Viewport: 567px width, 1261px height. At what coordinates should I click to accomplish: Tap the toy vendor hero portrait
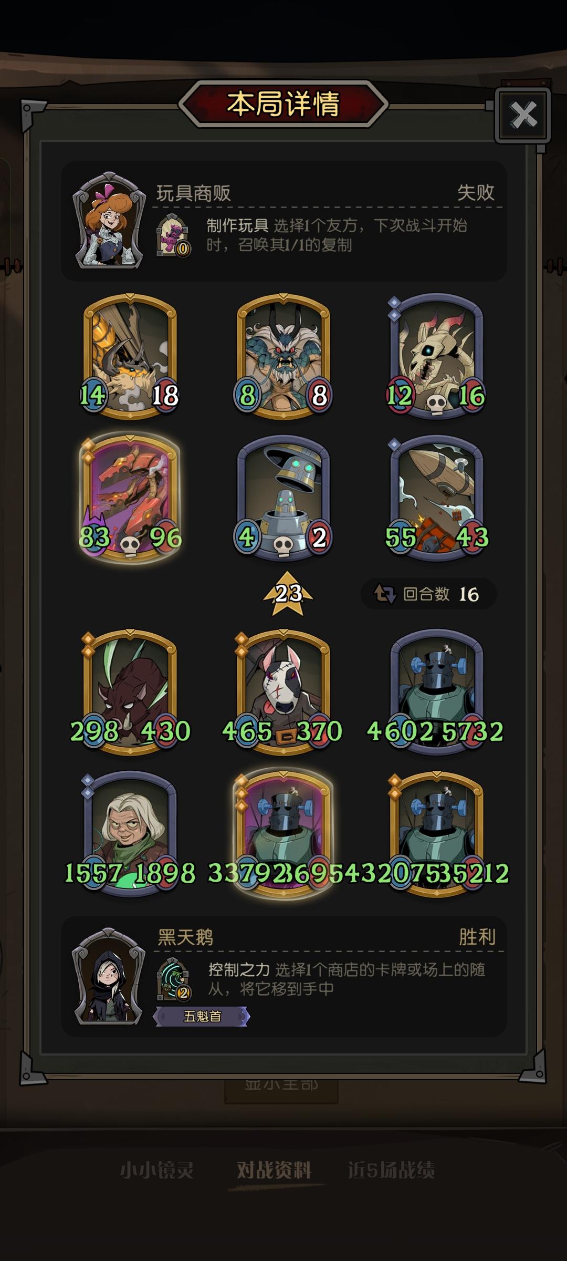[109, 220]
